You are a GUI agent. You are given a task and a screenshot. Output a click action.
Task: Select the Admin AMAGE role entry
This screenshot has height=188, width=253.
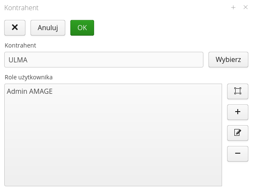coord(30,91)
